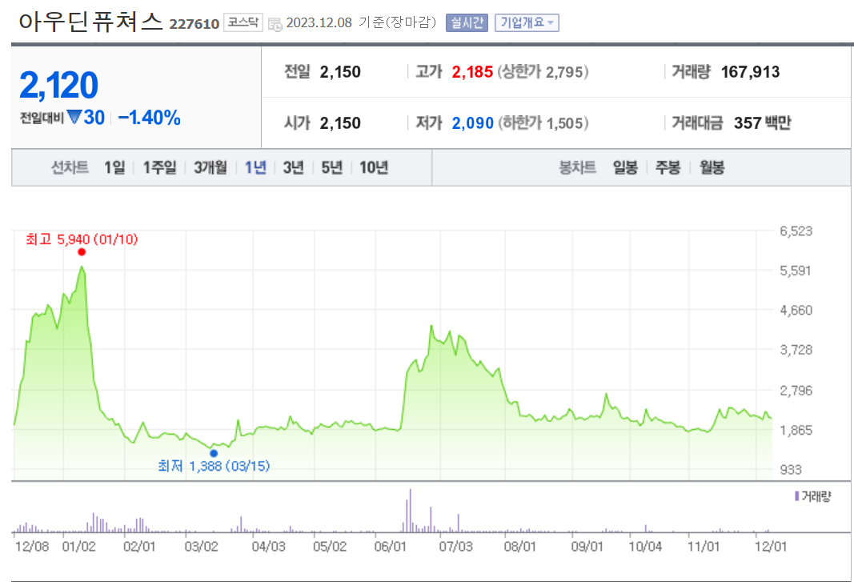The image size is (854, 582).
Task: Click the 코스닥 market badge
Action: click(243, 23)
